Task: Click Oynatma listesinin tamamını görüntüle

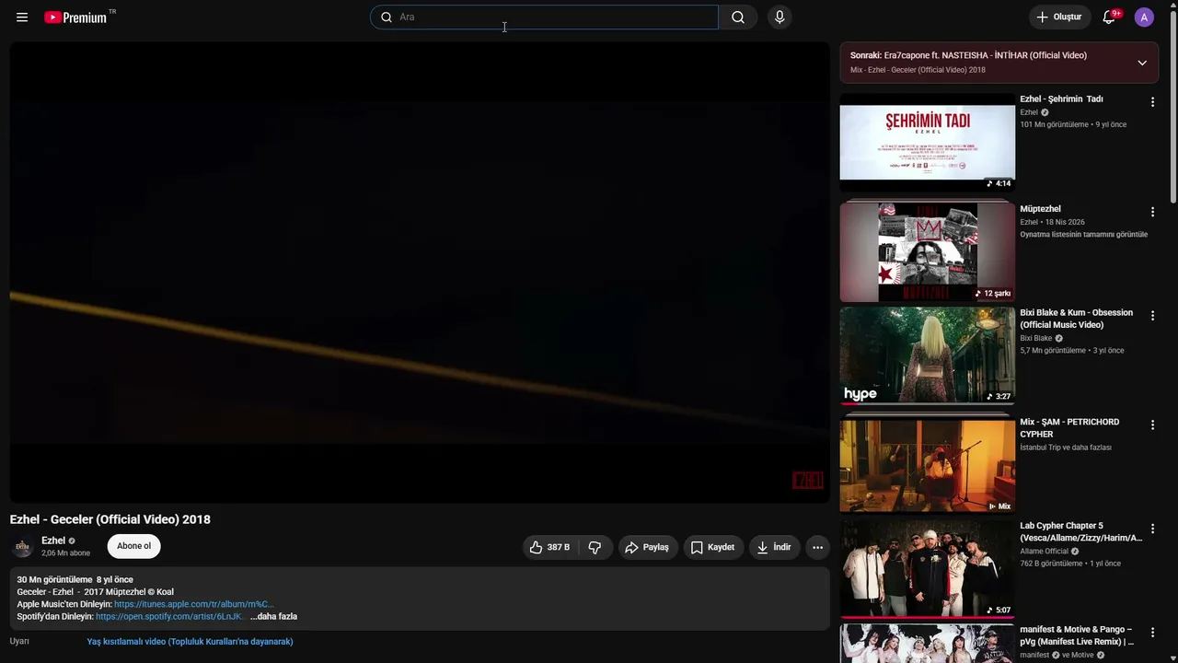Action: tap(1084, 235)
